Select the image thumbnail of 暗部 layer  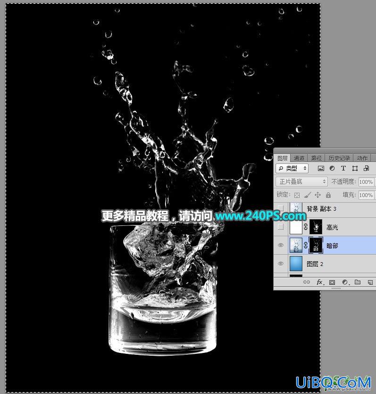(296, 245)
